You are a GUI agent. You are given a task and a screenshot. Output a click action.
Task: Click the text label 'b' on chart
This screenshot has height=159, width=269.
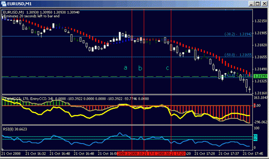click(140, 68)
